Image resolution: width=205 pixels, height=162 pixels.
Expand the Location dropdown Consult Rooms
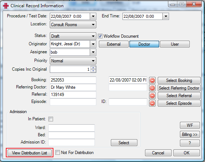click(x=73, y=25)
